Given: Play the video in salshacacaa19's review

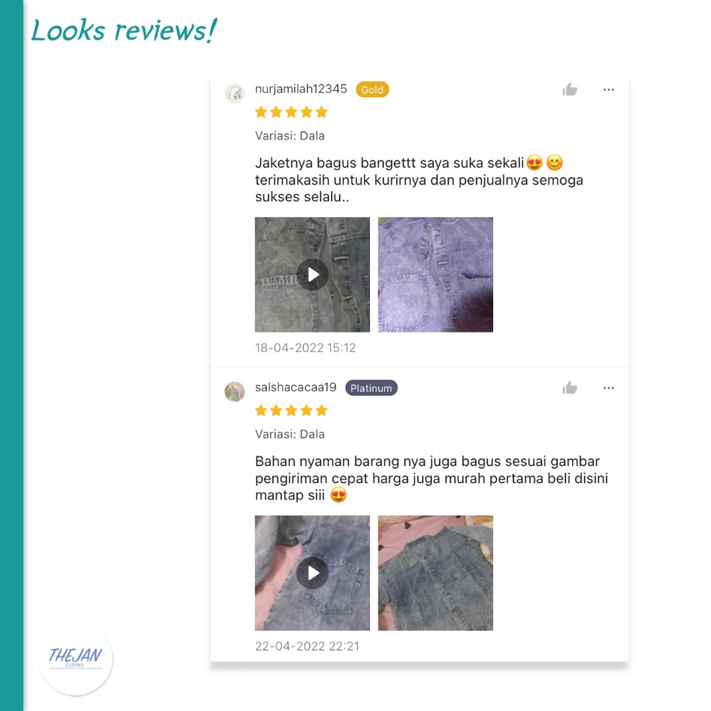Looking at the screenshot, I should 312,573.
